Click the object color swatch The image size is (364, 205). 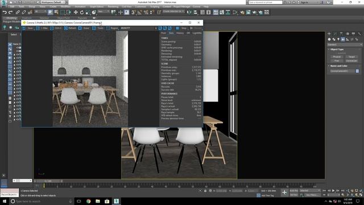[357, 71]
